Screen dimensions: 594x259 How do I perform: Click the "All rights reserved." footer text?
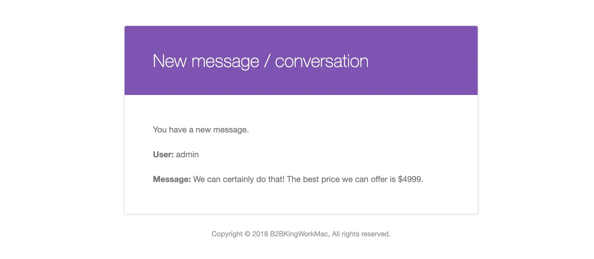tap(361, 234)
